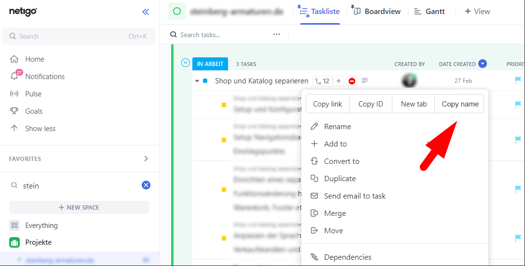Add a subtask with the plus icon

click(338, 81)
